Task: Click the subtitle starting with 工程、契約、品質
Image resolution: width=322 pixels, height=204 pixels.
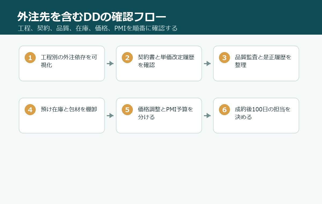Action: coord(98,28)
